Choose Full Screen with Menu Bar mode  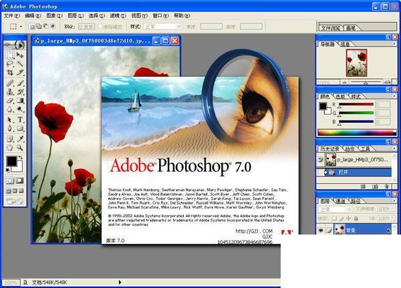click(15, 191)
